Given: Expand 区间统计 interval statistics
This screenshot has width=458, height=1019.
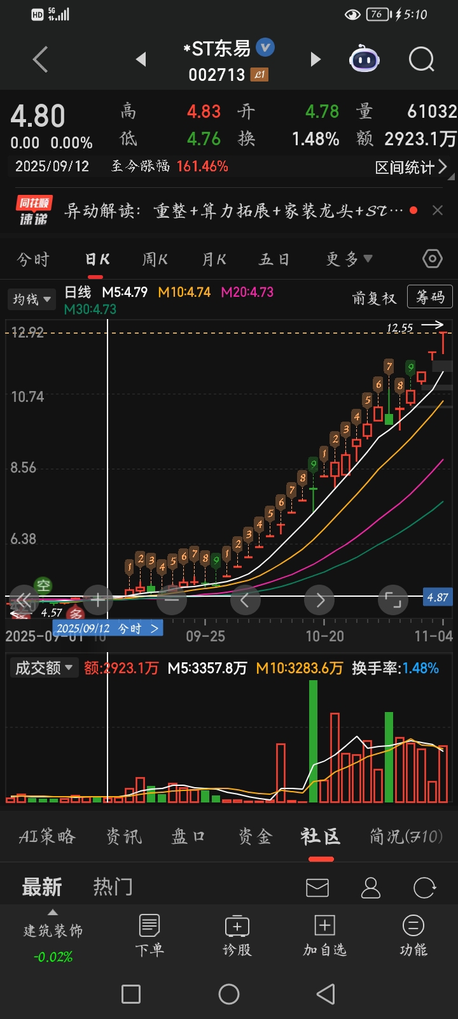Looking at the screenshot, I should click(412, 167).
